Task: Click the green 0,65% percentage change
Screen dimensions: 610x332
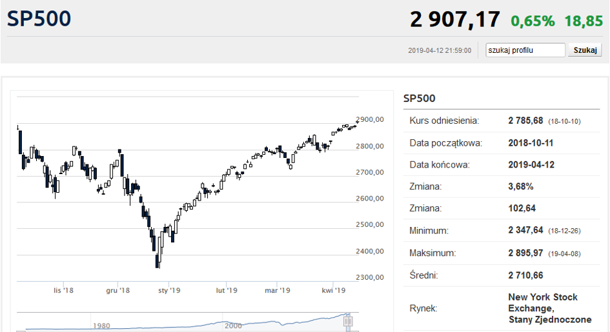Action: [x=533, y=21]
